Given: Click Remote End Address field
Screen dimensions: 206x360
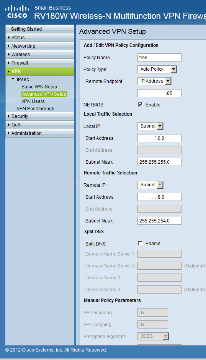Looking at the screenshot, I should 159,209.
